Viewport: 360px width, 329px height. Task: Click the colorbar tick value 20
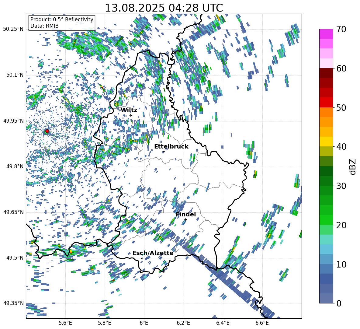pyautogui.click(x=341, y=225)
